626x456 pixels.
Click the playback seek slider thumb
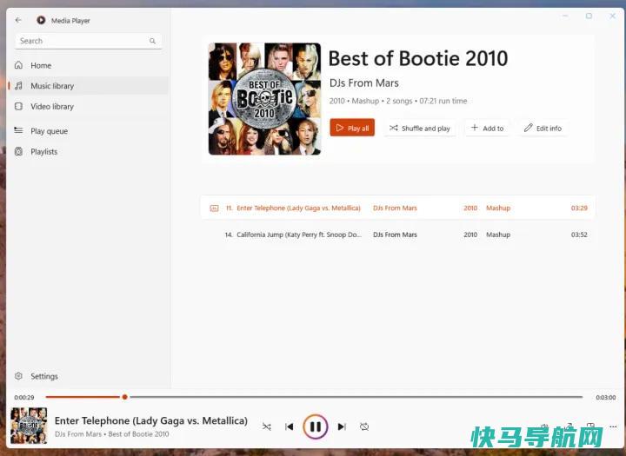pos(124,397)
